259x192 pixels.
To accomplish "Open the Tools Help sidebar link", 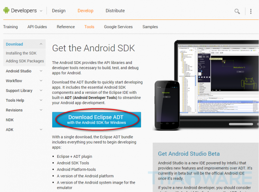I will 15,100.
